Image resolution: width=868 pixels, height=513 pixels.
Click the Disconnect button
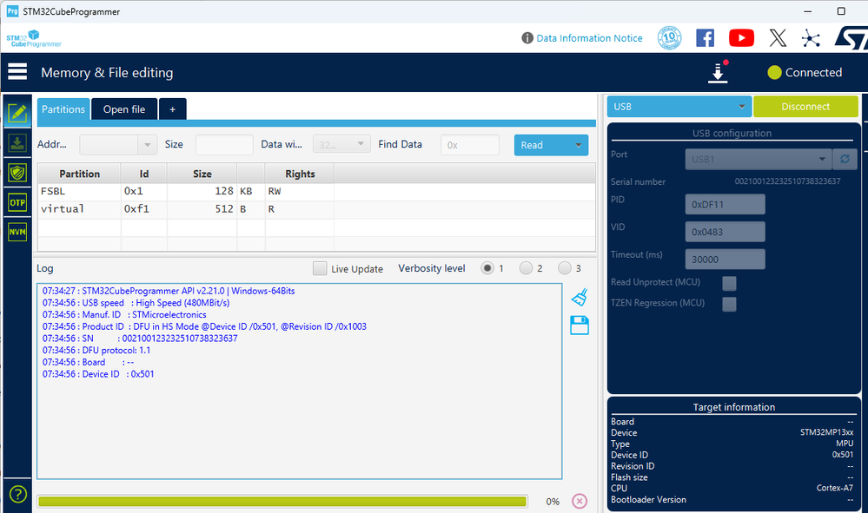805,107
